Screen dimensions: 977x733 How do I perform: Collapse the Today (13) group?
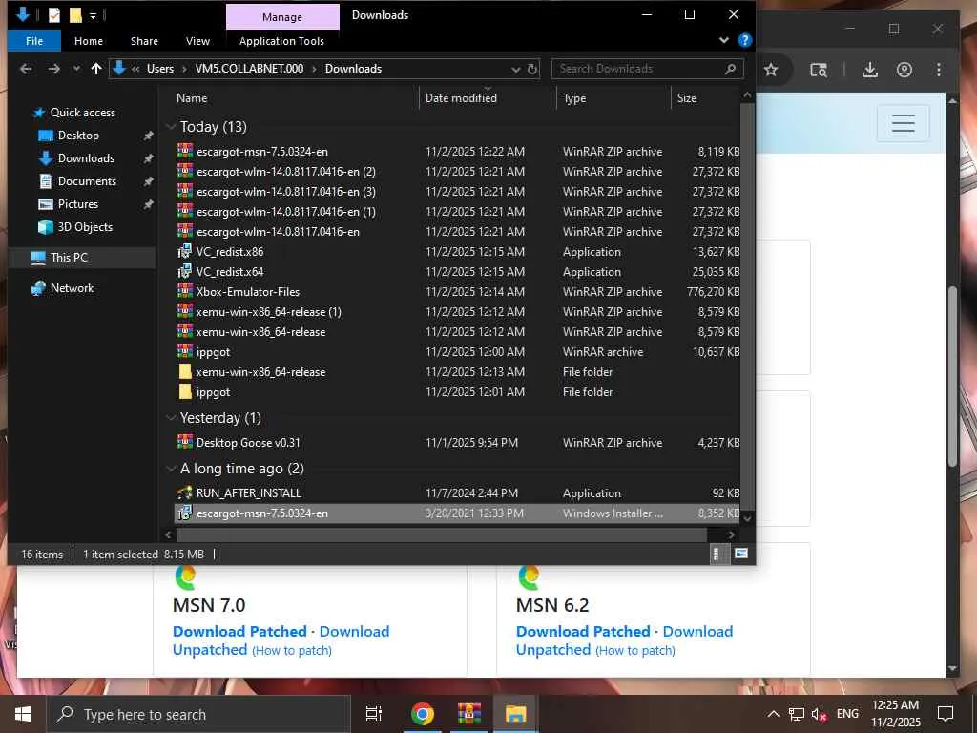[x=171, y=127]
